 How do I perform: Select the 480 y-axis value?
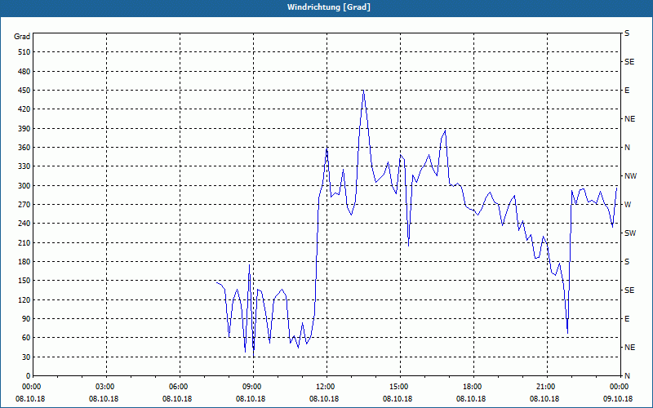[x=24, y=71]
